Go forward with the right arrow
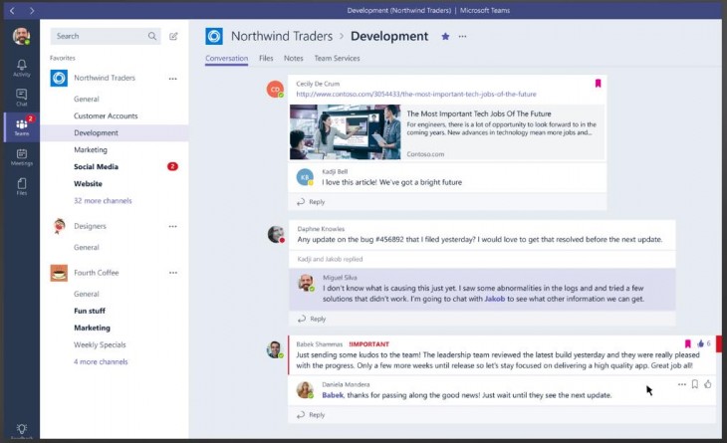Image resolution: width=727 pixels, height=443 pixels. 32,10
